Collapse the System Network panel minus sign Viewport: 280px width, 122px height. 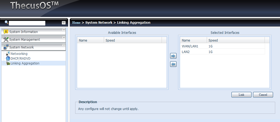[64, 45]
